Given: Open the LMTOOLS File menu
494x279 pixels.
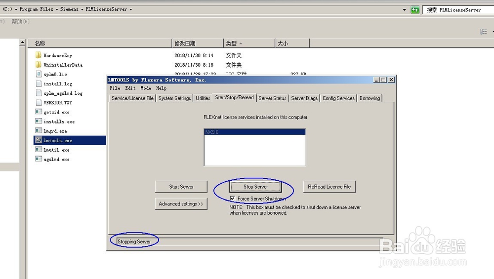Looking at the screenshot, I should click(x=115, y=88).
